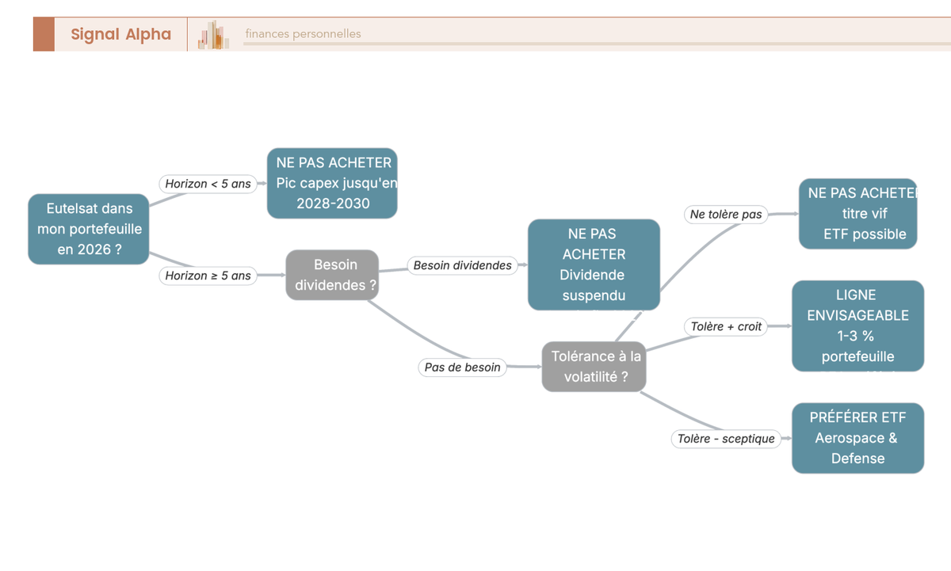
Task: Select the 'LIGNE ENVISAGEABLE 1-3 % portefeuille' node
Action: click(x=857, y=325)
